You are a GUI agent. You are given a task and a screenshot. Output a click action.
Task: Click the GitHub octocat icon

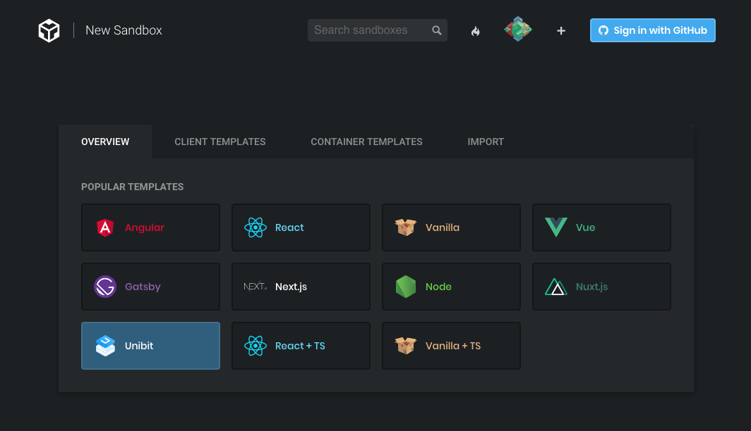[603, 30]
